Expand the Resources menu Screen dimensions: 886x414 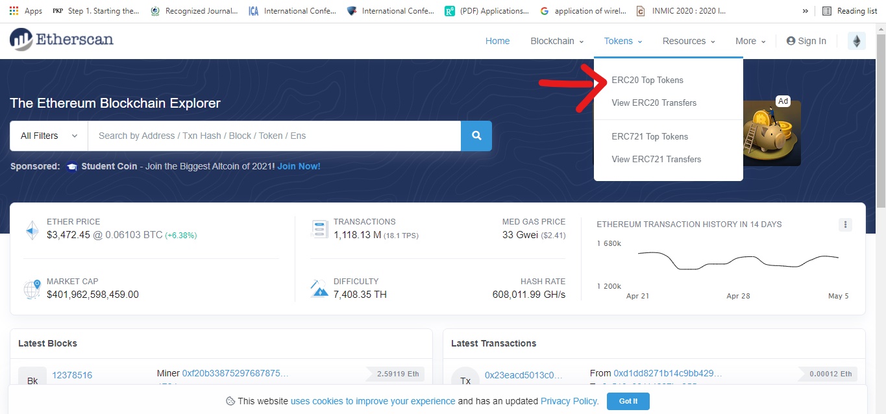pos(689,41)
